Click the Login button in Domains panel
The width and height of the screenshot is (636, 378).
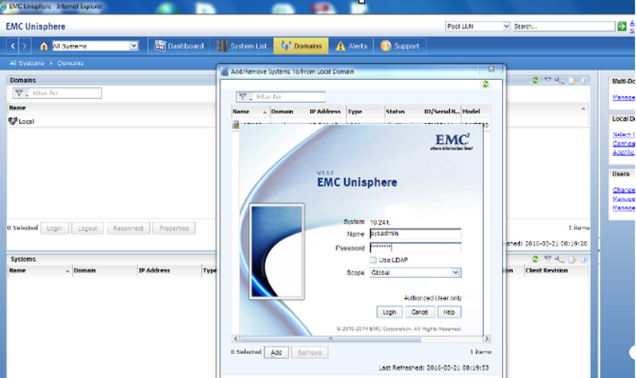point(54,229)
